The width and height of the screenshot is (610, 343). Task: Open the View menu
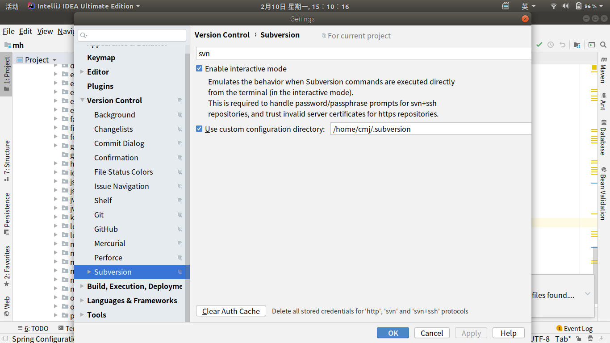click(45, 31)
